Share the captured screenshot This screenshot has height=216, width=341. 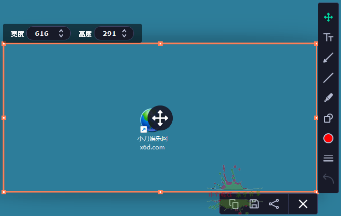274,204
